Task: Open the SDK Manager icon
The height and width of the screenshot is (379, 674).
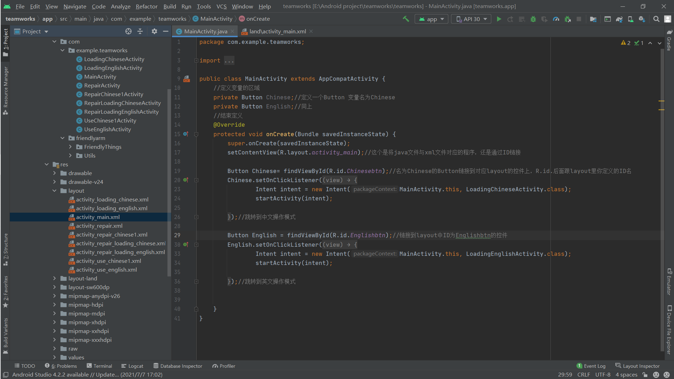Action: click(x=642, y=19)
